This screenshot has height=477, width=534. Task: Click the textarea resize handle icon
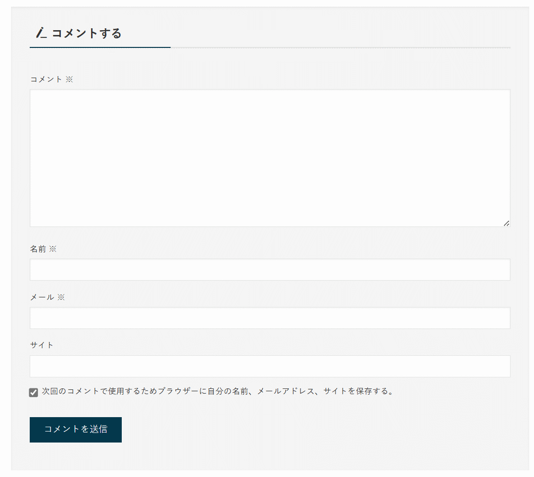[x=507, y=222]
